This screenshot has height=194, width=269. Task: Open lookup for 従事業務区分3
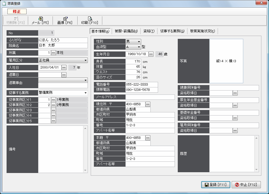pos(53,110)
